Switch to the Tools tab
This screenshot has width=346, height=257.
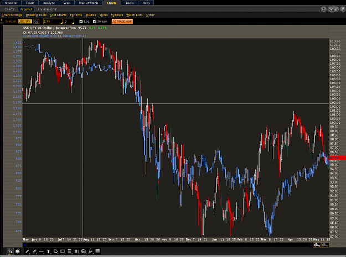tap(130, 3)
